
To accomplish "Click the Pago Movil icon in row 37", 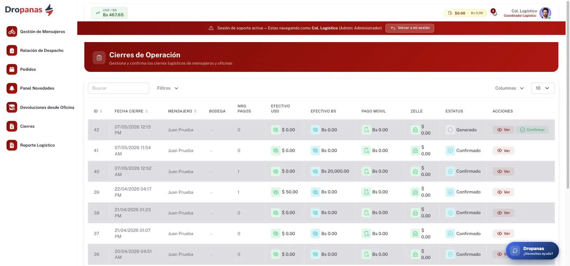I will point(366,234).
